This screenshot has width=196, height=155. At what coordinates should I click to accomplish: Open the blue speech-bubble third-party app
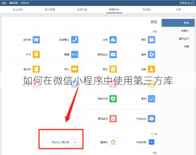click(x=151, y=142)
